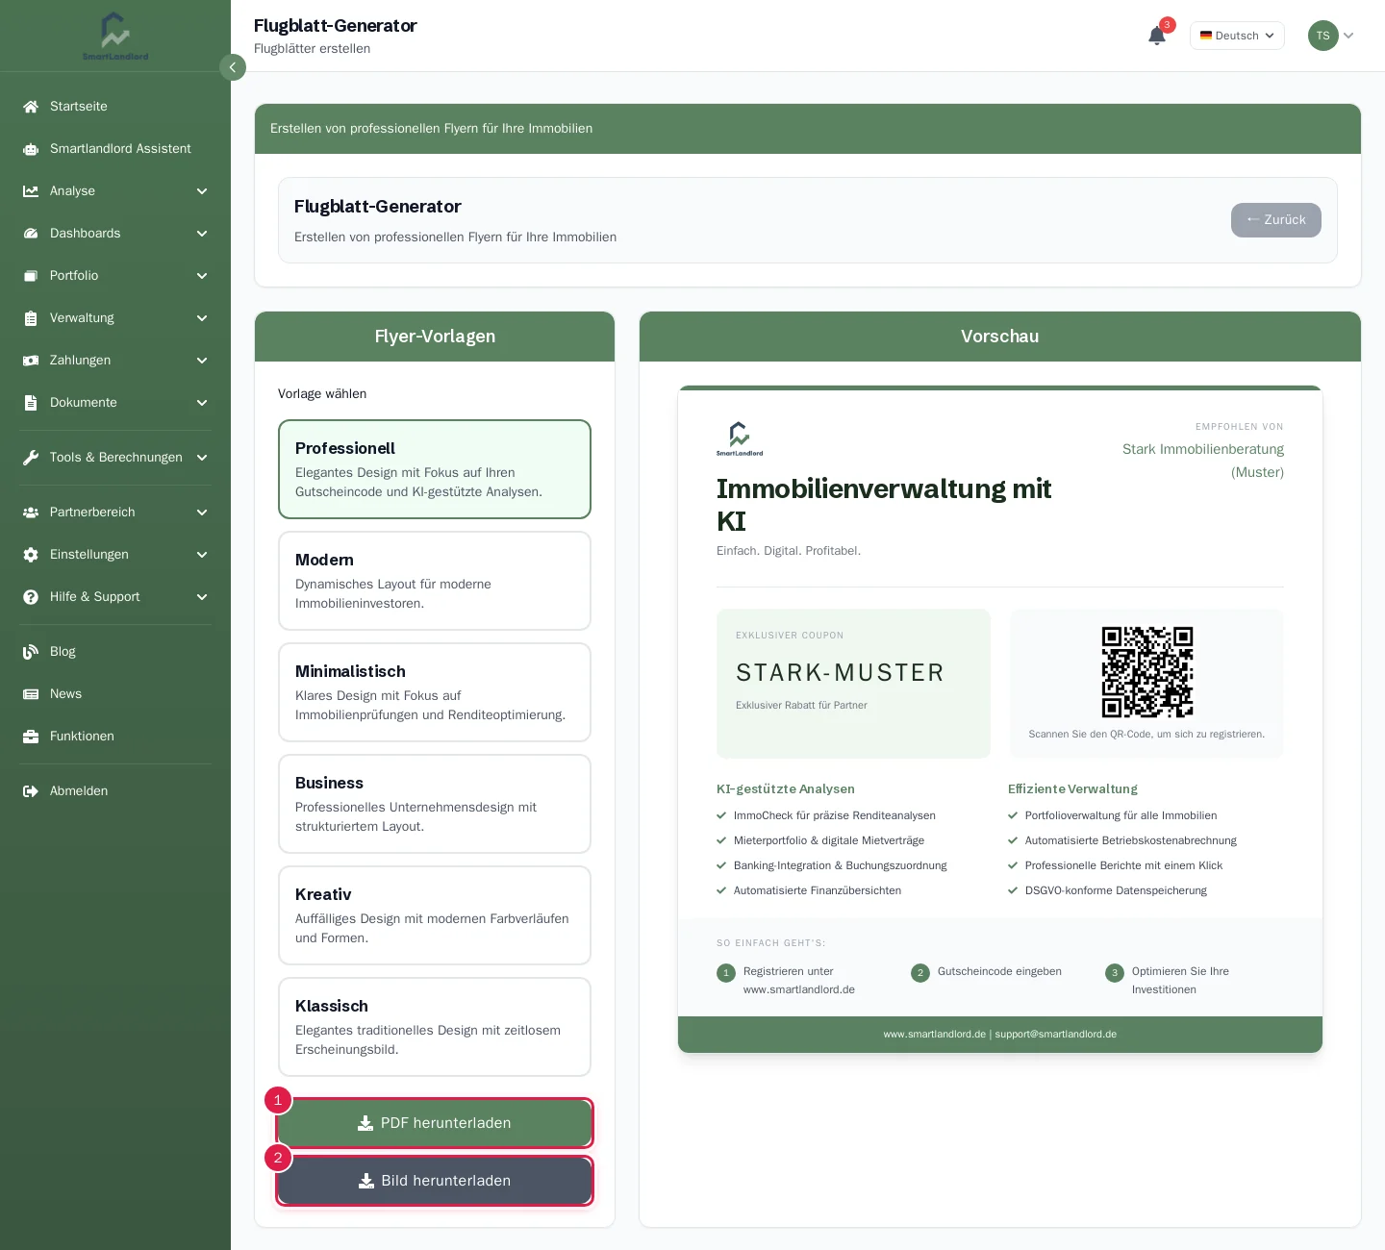The image size is (1385, 1250).
Task: Click "Gutscheincode eingeben" step text
Action: coord(999,971)
